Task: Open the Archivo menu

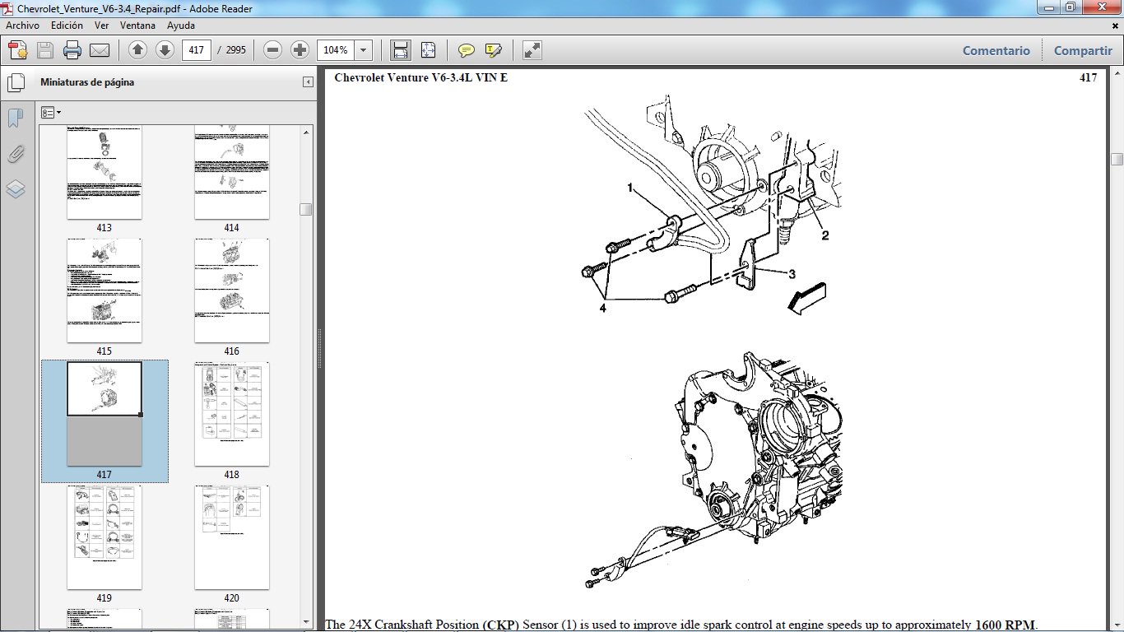Action: [23, 26]
